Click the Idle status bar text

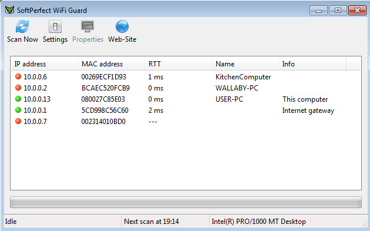[11, 222]
